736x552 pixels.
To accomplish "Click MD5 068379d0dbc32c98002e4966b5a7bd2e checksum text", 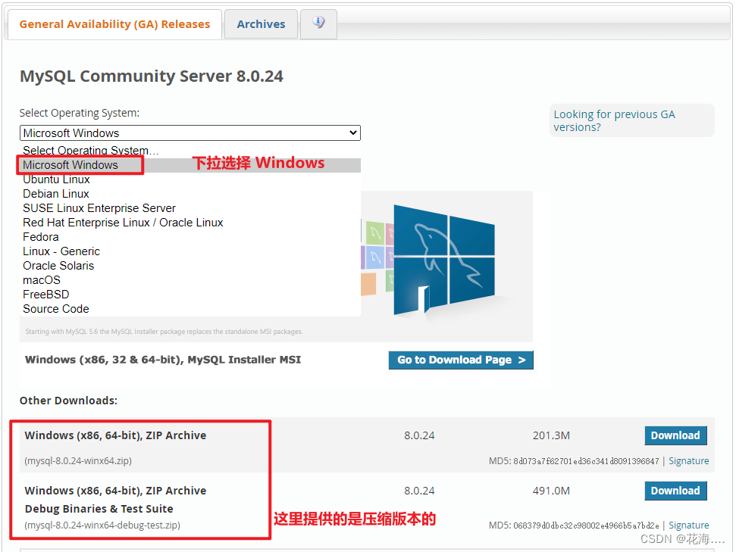I will click(574, 525).
